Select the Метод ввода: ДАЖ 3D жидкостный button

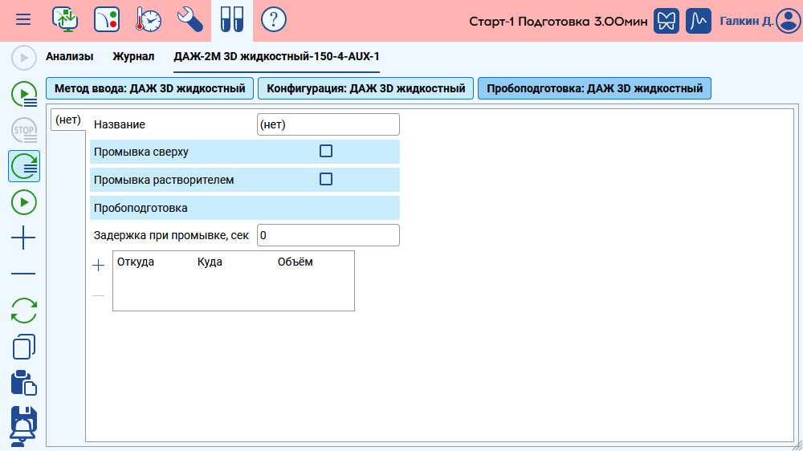[150, 88]
